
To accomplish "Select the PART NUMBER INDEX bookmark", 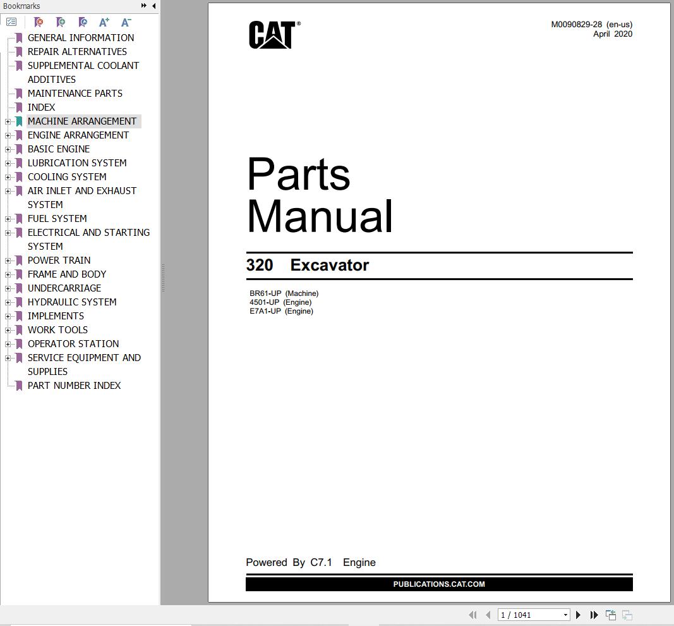I will [x=74, y=385].
